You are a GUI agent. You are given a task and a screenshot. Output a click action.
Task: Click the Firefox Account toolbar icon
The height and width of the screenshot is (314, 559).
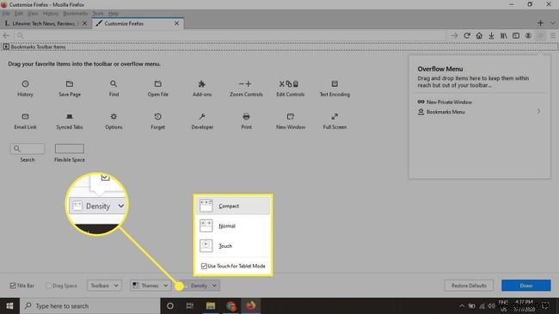[528, 35]
